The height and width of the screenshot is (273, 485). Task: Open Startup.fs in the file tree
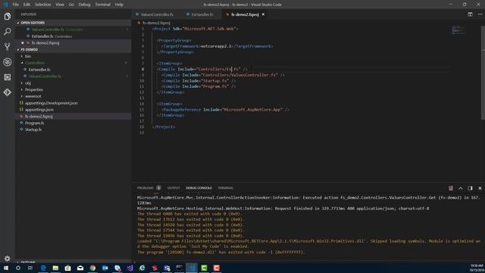coord(33,130)
